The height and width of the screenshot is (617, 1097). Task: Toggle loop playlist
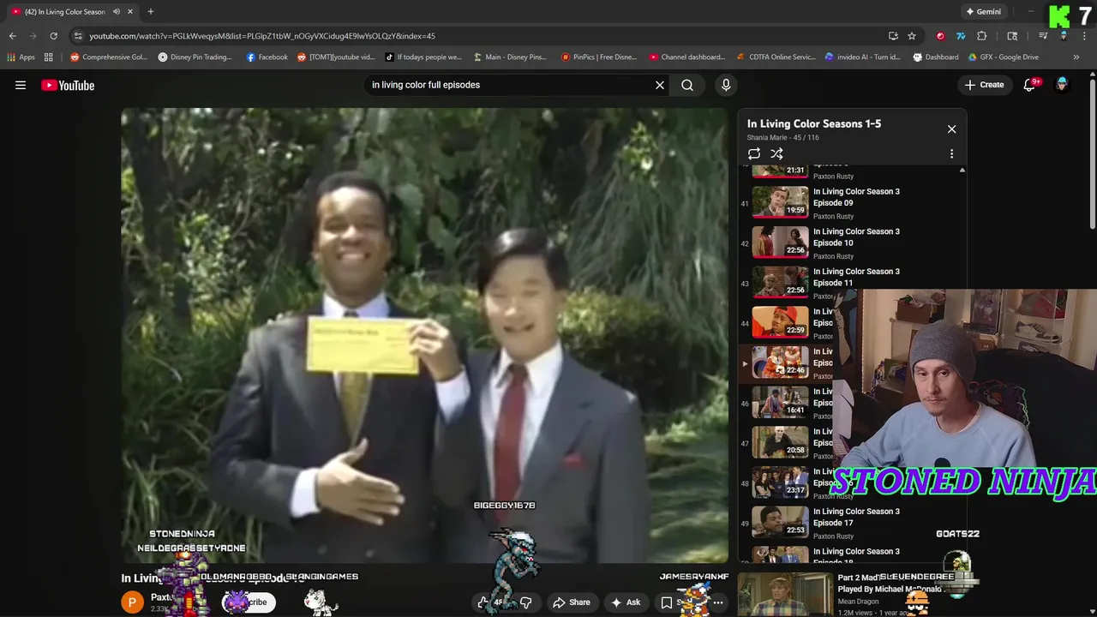(x=754, y=154)
